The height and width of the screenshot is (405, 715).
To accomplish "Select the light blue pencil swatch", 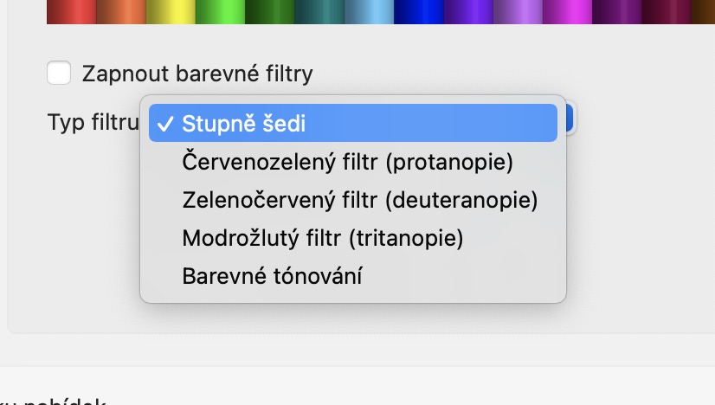I will click(368, 11).
